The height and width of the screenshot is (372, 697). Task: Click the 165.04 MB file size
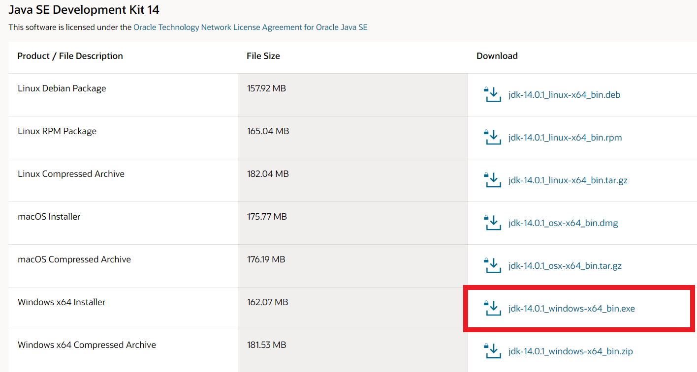(268, 131)
